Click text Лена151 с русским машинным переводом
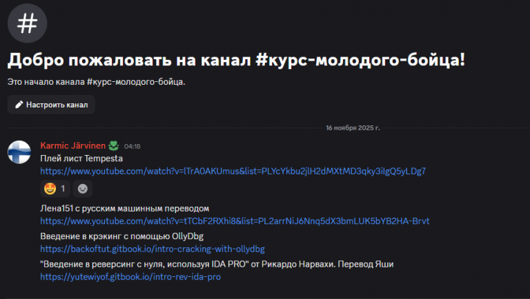Image resolution: width=530 pixels, height=299 pixels. (x=125, y=208)
